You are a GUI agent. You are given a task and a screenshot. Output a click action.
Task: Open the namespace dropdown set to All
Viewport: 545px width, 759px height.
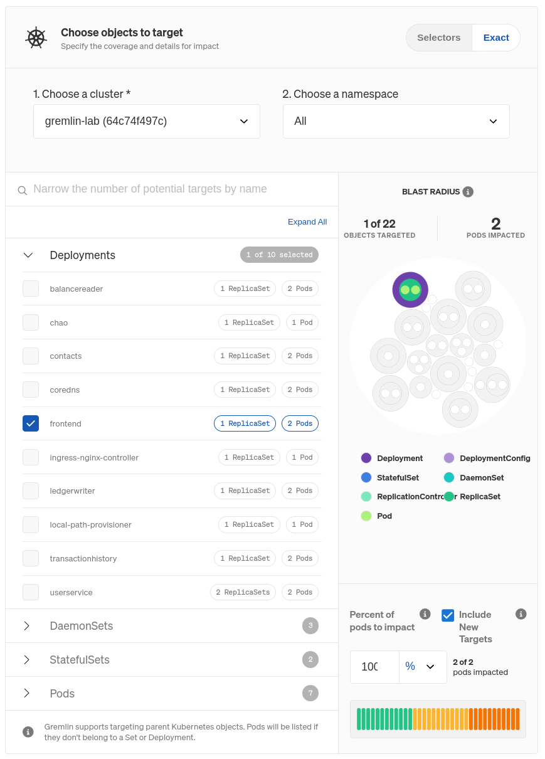point(396,121)
